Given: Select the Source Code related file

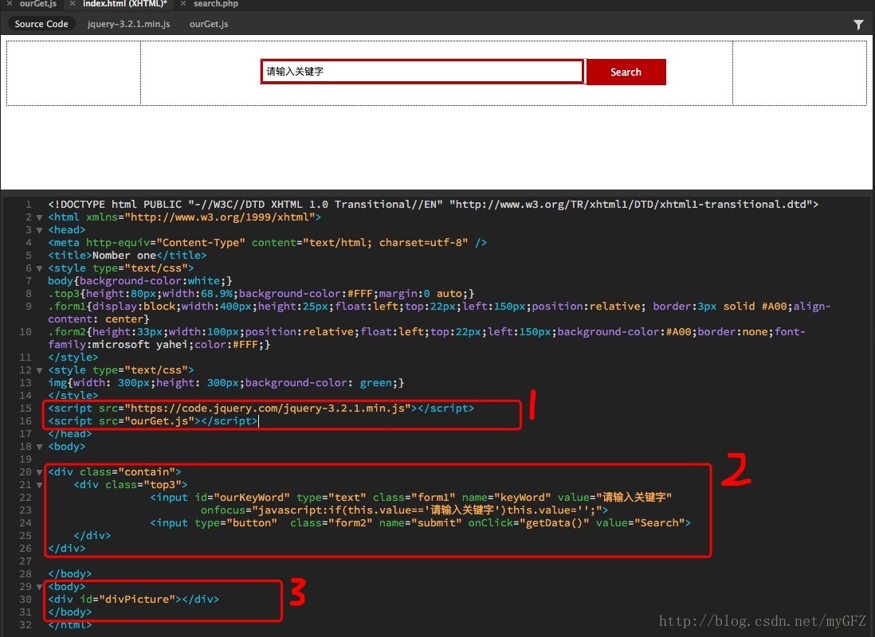Looking at the screenshot, I should 41,24.
